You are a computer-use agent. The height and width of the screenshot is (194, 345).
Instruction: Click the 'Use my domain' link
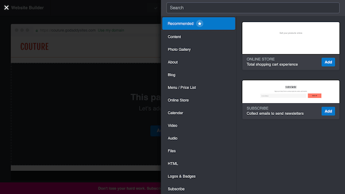(111, 30)
